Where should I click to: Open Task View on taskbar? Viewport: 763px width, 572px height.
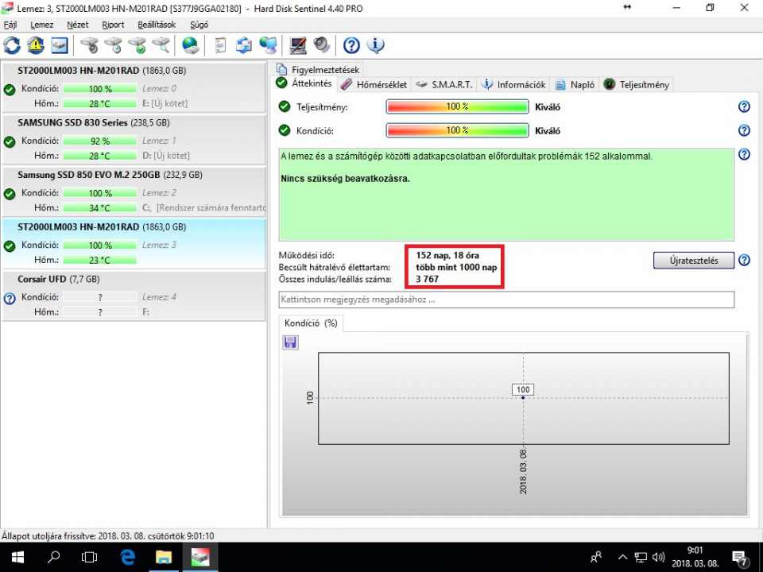tap(90, 558)
